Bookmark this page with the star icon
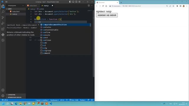 pyautogui.click(x=173, y=6)
